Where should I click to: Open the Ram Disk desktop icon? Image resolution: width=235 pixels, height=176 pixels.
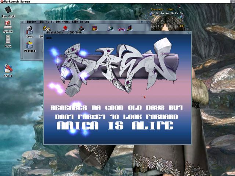8,12
